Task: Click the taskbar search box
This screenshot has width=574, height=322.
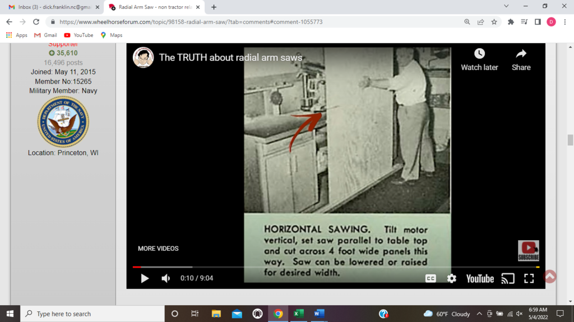Action: [92, 314]
